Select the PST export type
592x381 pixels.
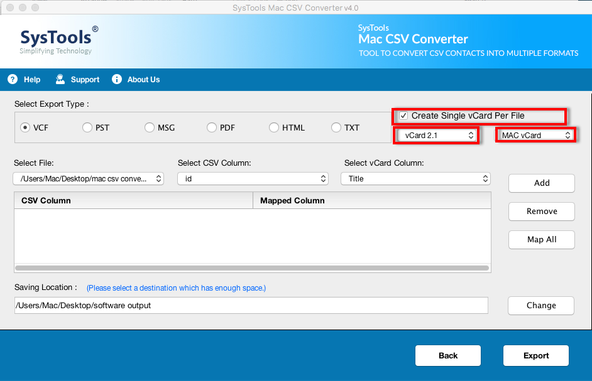[87, 127]
